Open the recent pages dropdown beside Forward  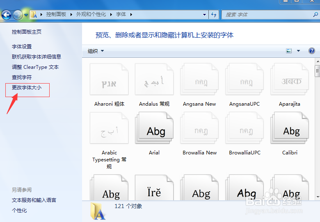click(x=26, y=15)
